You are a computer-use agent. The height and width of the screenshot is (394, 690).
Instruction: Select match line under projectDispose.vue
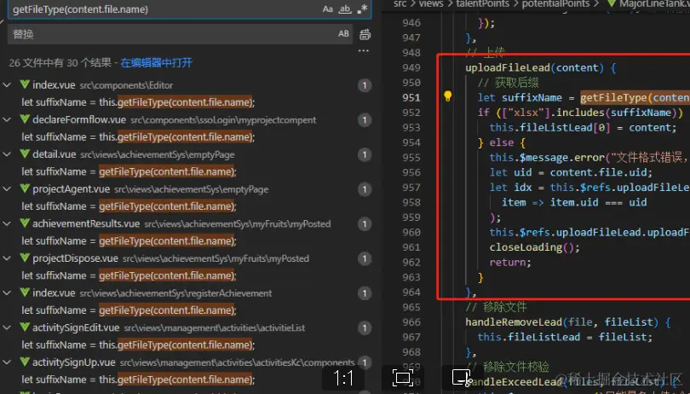click(x=129, y=275)
